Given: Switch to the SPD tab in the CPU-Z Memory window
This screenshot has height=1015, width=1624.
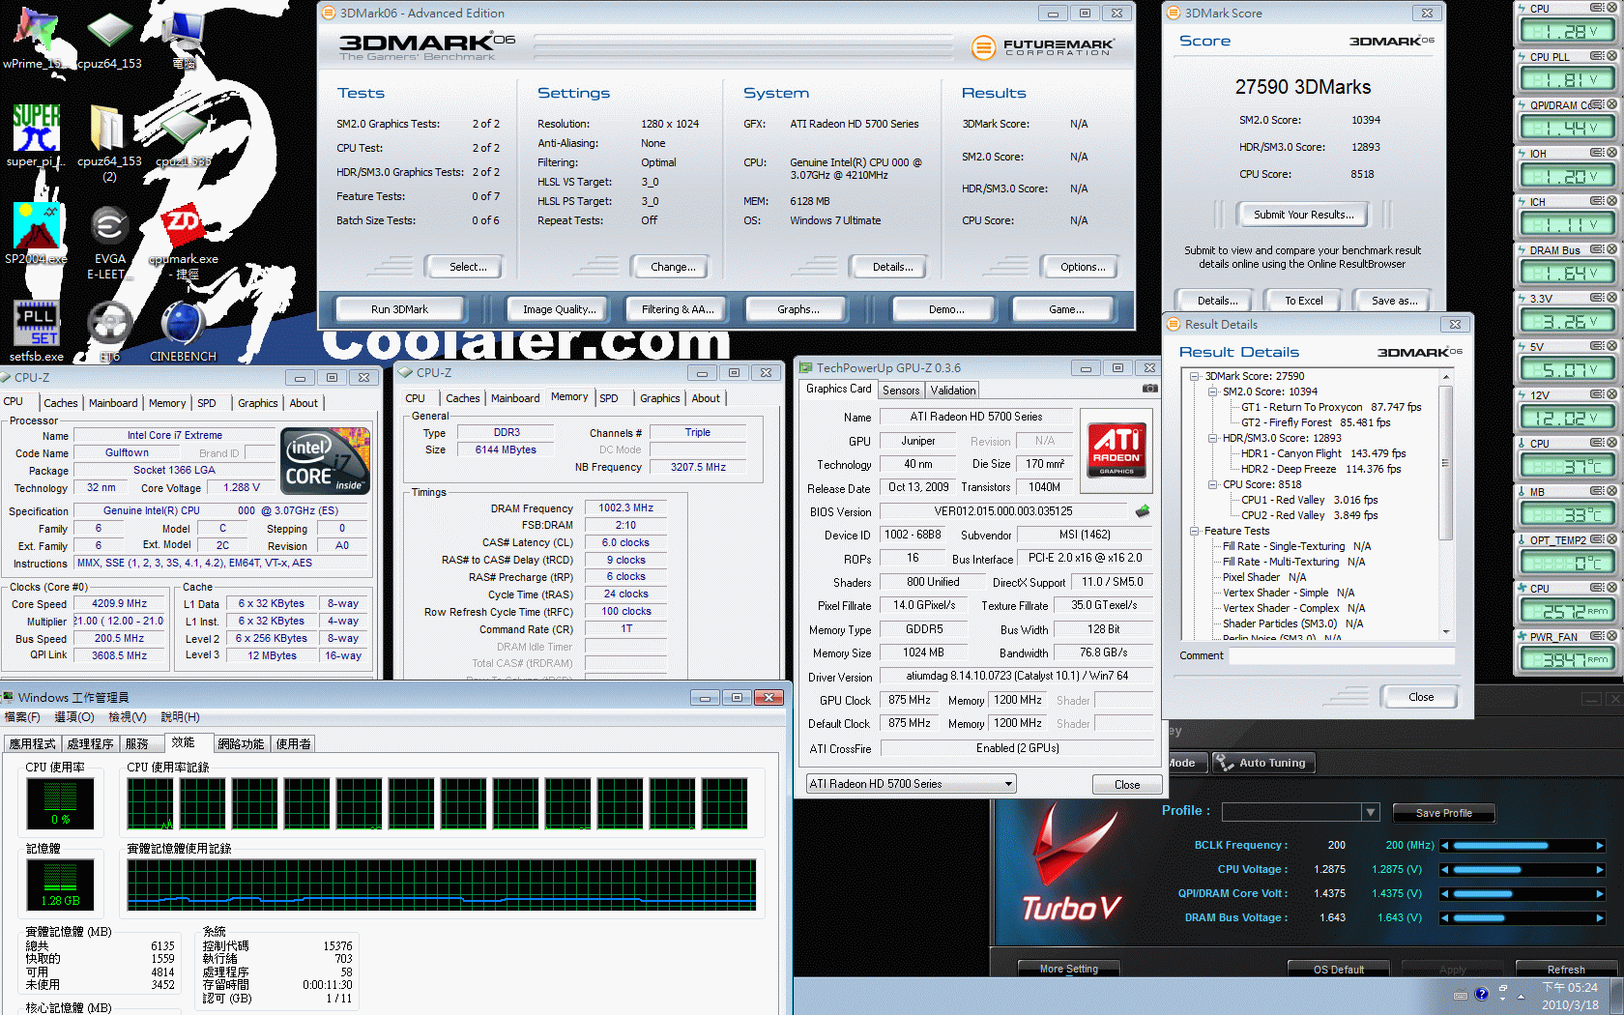Looking at the screenshot, I should tap(609, 398).
